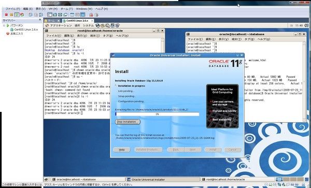Viewport: 311px width, 188px height.
Task: Click the Stop installation... button
Action: pos(128,122)
